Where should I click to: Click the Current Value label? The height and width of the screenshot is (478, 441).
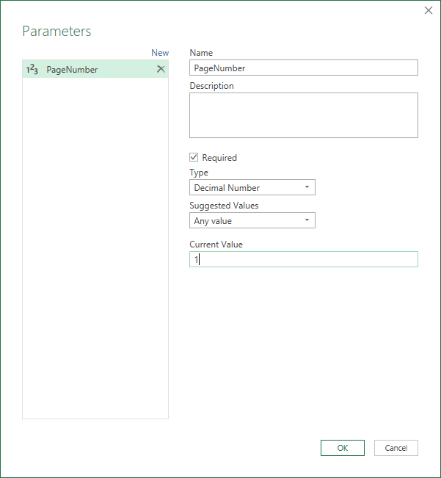tap(216, 245)
